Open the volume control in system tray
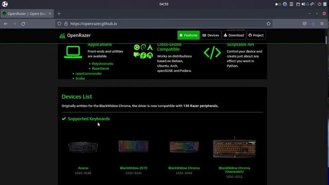329x185 pixels. (303, 4)
